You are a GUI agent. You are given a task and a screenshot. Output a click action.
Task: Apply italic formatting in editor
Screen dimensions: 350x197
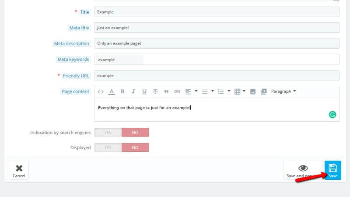point(133,91)
